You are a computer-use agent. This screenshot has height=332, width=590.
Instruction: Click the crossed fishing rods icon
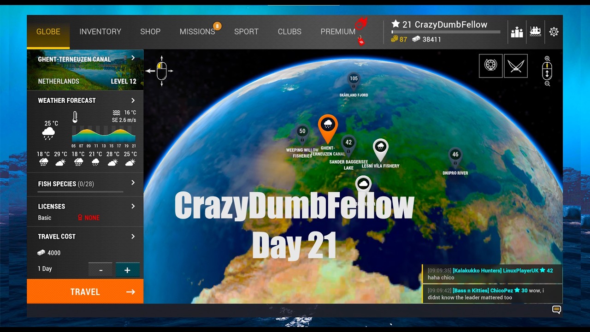(516, 66)
